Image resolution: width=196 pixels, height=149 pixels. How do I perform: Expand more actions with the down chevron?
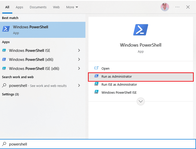tap(141, 101)
